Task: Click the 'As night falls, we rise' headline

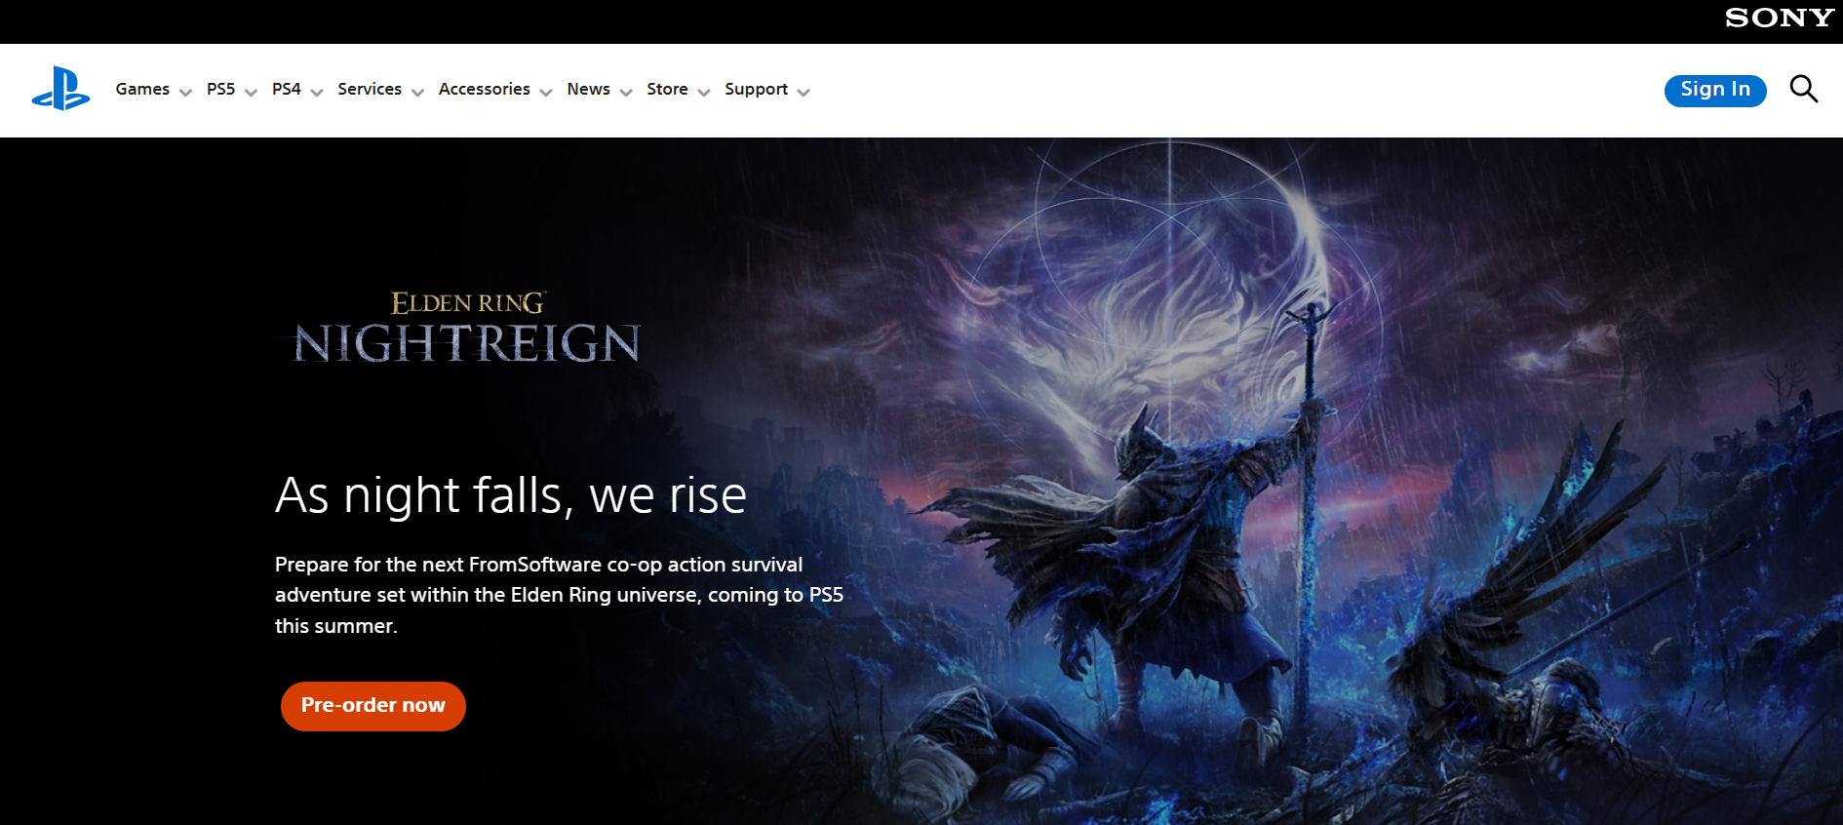Action: (511, 495)
